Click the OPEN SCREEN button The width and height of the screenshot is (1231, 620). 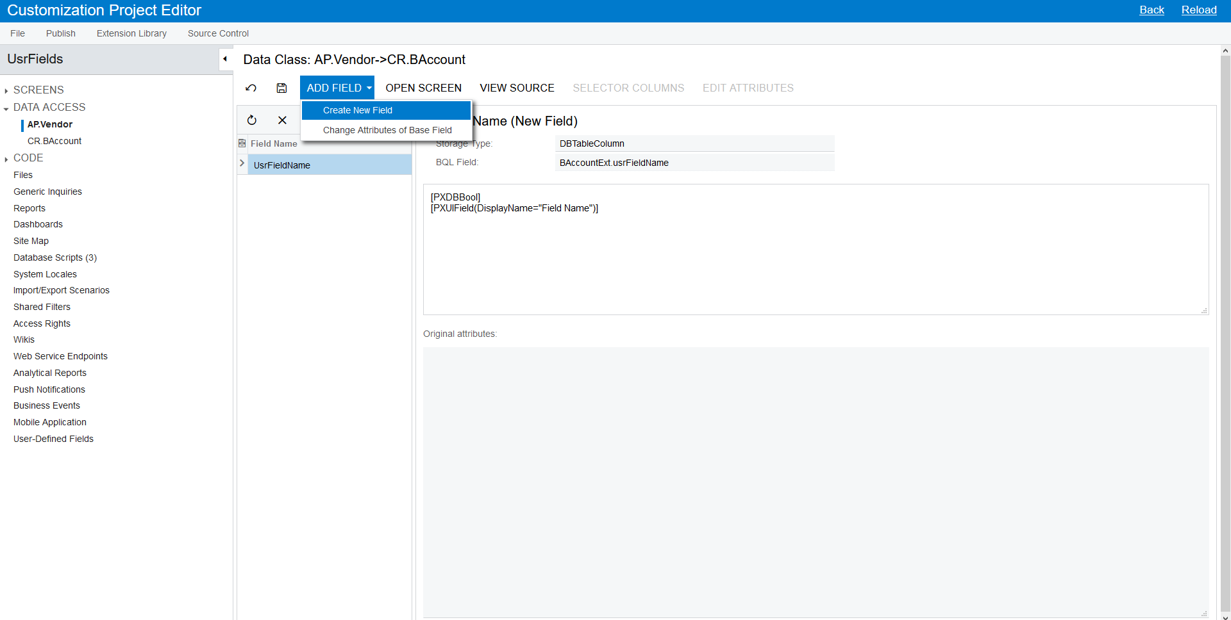tap(423, 88)
